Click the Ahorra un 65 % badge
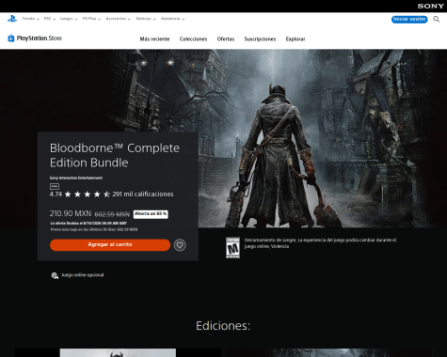Screen dimensions: 447x357 pyautogui.click(x=151, y=214)
